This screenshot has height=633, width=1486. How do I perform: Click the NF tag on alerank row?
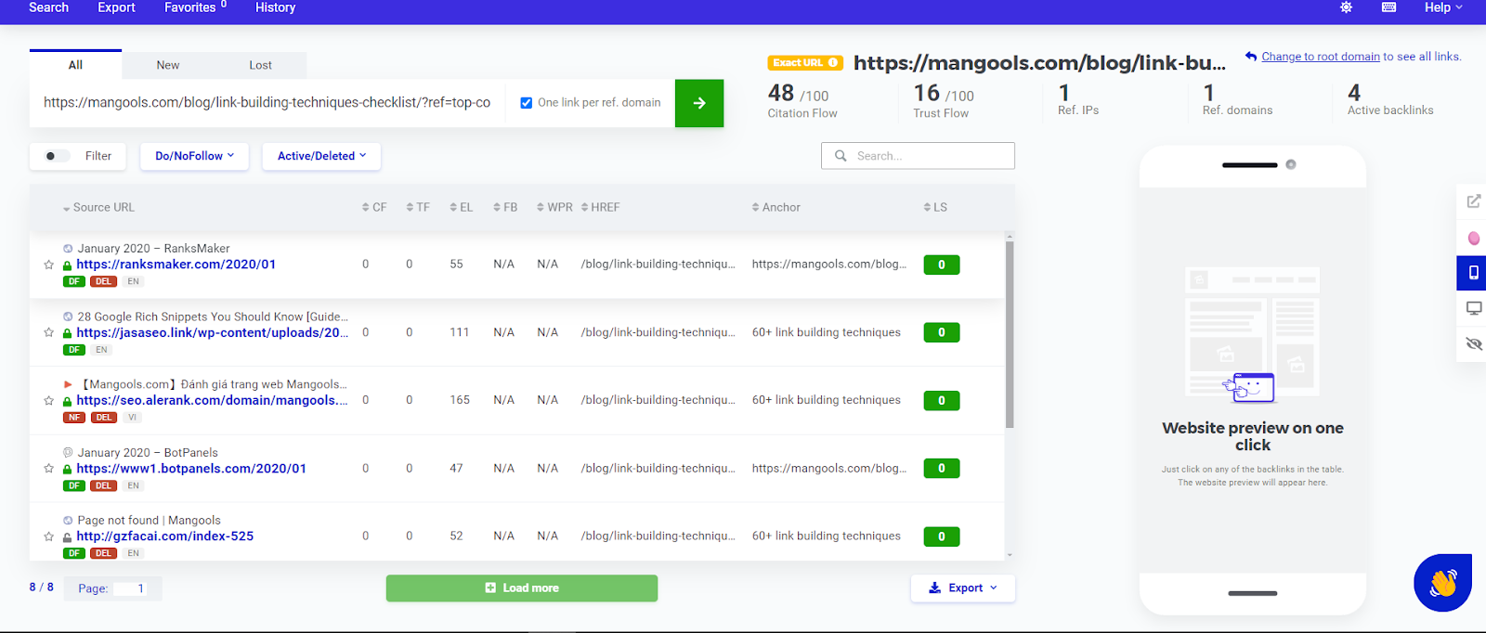[x=74, y=418]
